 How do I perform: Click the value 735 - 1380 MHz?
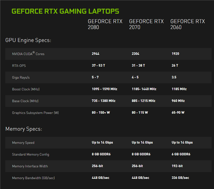pyautogui.click(x=103, y=101)
